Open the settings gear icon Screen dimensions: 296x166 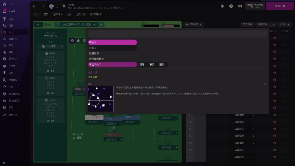tap(240, 6)
